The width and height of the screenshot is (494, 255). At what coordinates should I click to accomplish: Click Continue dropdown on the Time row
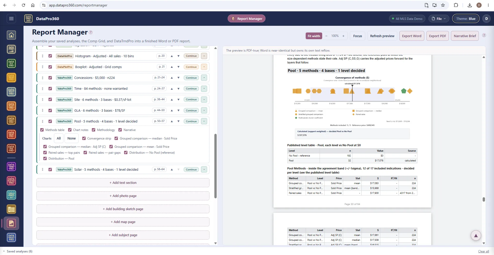[191, 88]
